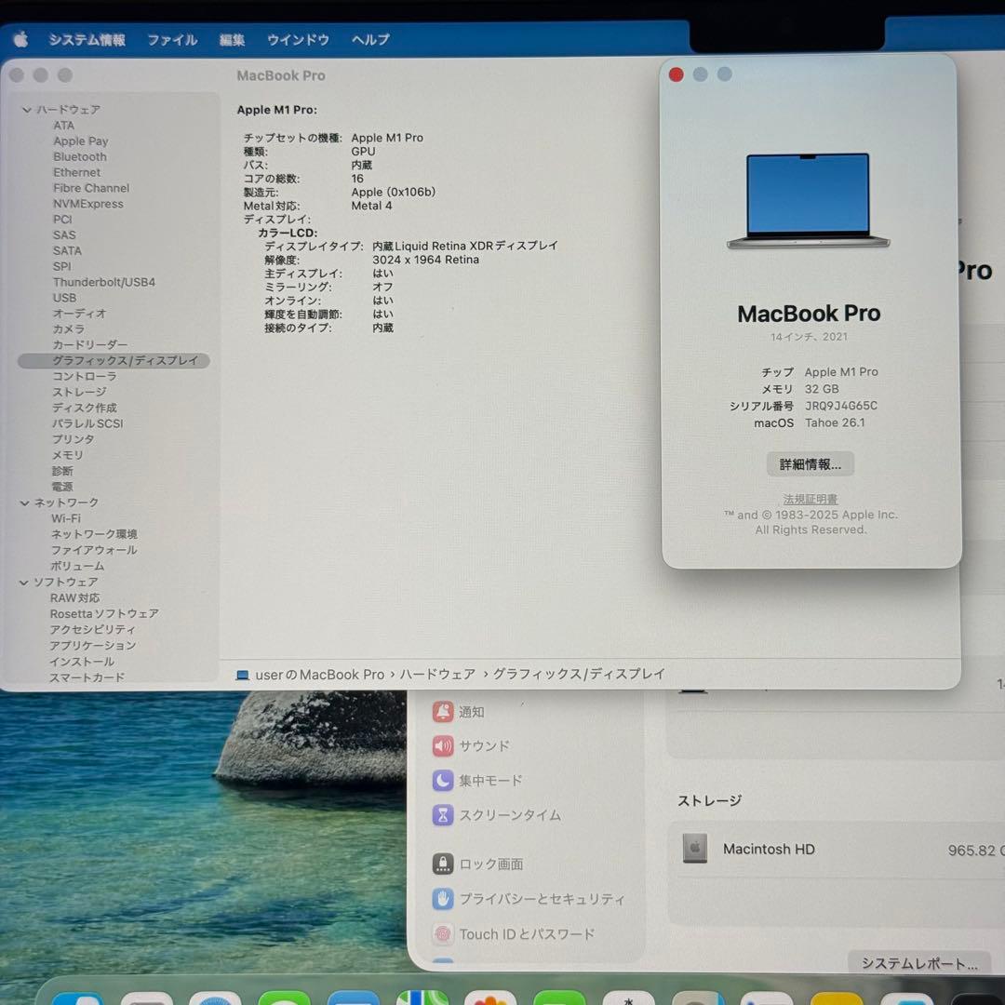This screenshot has width=1005, height=1005.
Task: Open ロック画面 lock icon in settings
Action: pyautogui.click(x=443, y=864)
